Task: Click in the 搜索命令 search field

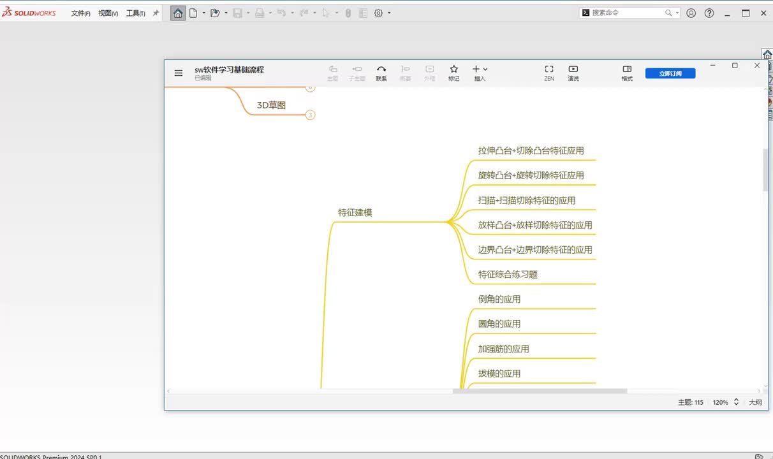Action: point(628,13)
